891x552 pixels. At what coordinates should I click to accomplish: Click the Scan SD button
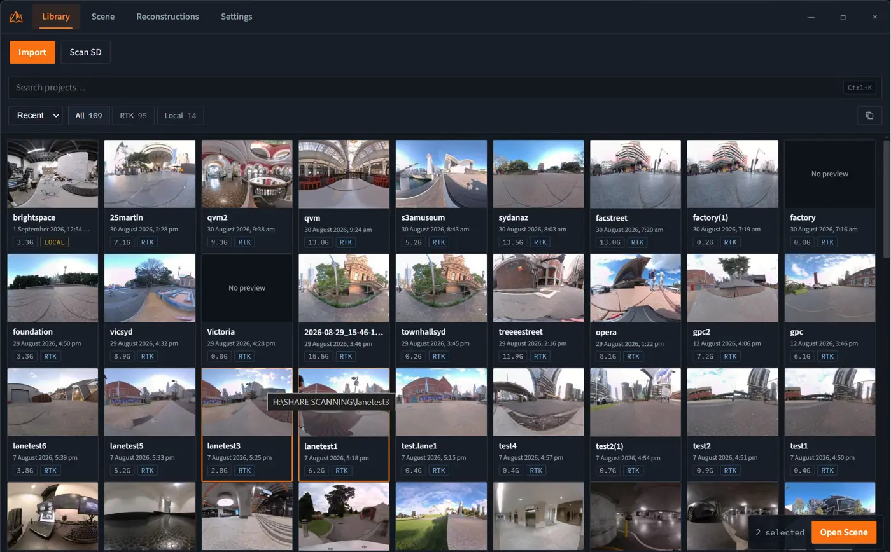click(x=85, y=52)
